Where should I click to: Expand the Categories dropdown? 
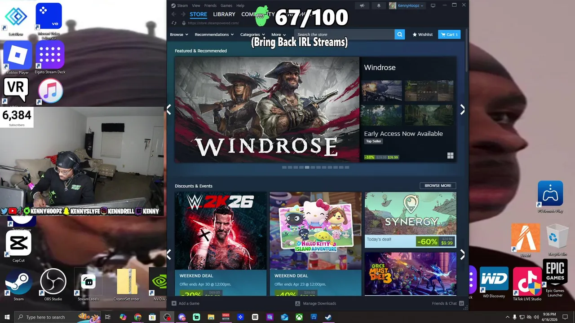tap(252, 35)
